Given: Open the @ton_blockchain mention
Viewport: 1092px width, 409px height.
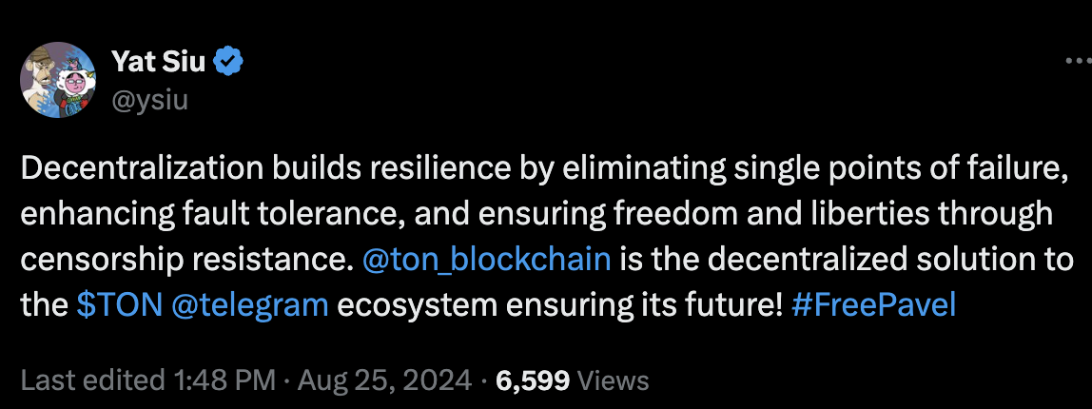Looking at the screenshot, I should (x=487, y=260).
